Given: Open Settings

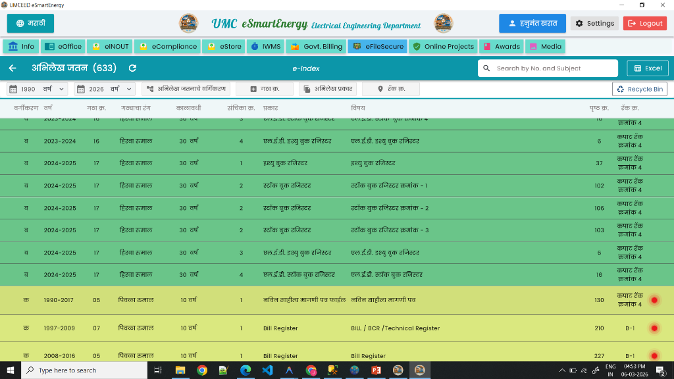Looking at the screenshot, I should 594,23.
